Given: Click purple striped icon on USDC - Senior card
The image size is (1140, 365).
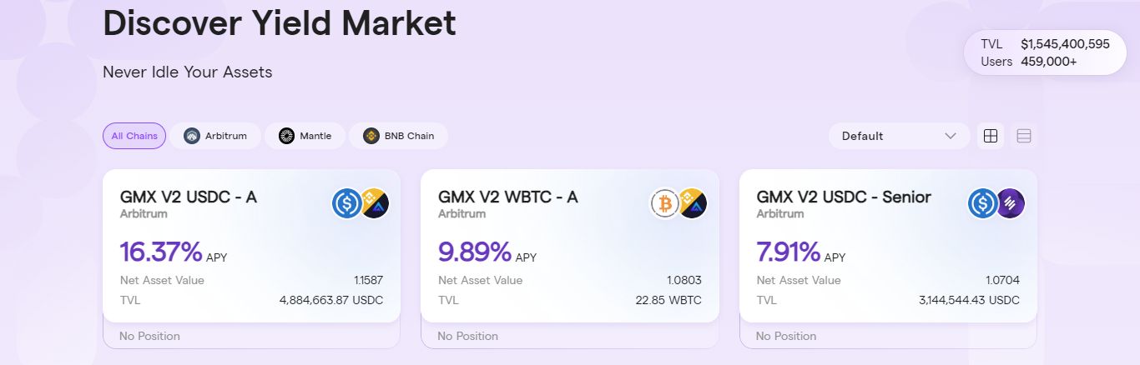Looking at the screenshot, I should [1011, 203].
